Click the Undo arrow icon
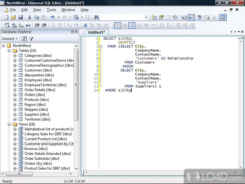Image resolution: width=245 pixels, height=184 pixels. coord(53,17)
